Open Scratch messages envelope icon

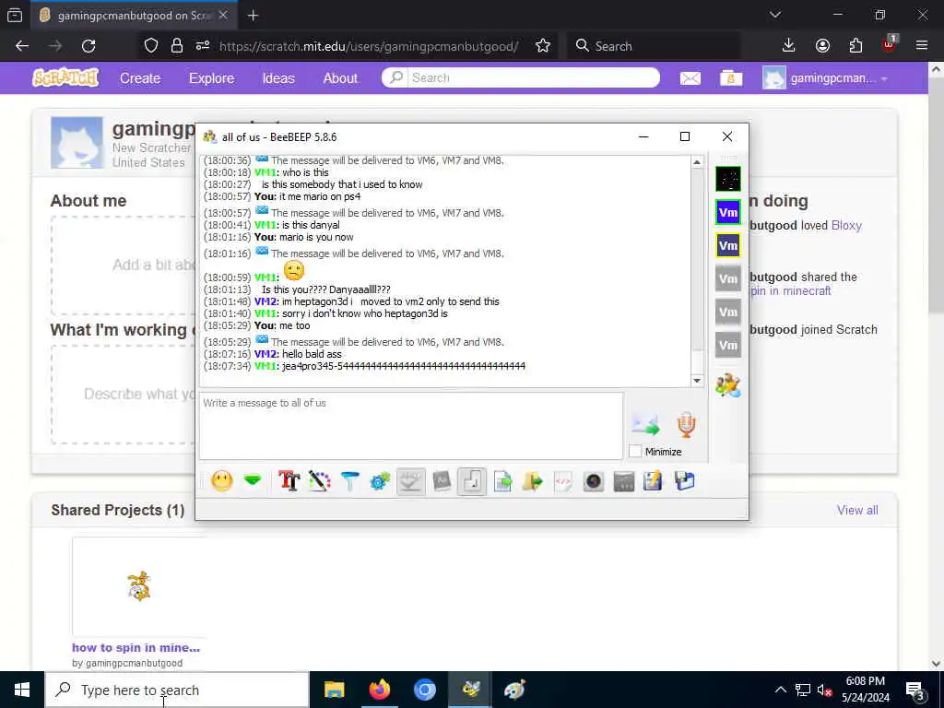point(690,78)
